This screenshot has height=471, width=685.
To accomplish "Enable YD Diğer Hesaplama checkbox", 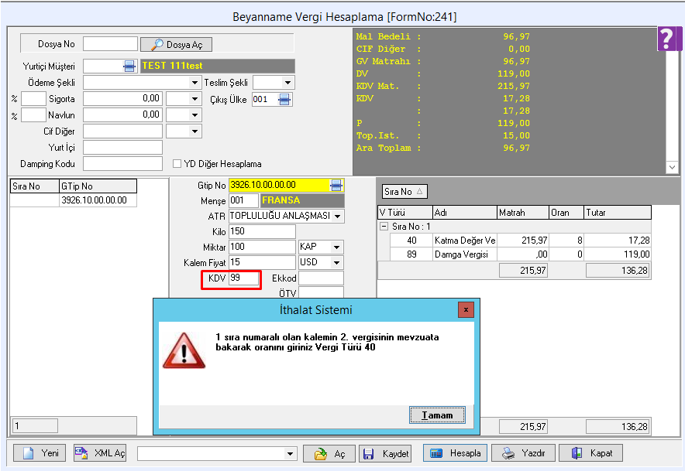I will tap(177, 164).
